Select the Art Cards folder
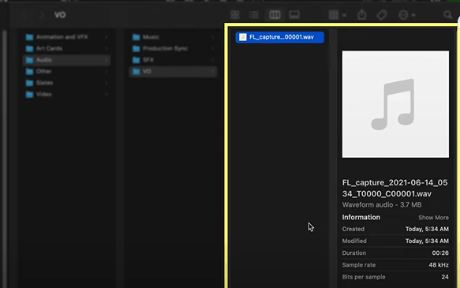460x288 pixels. [x=66, y=48]
